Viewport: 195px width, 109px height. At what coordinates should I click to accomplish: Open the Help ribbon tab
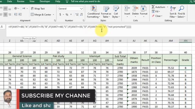click(58, 1)
